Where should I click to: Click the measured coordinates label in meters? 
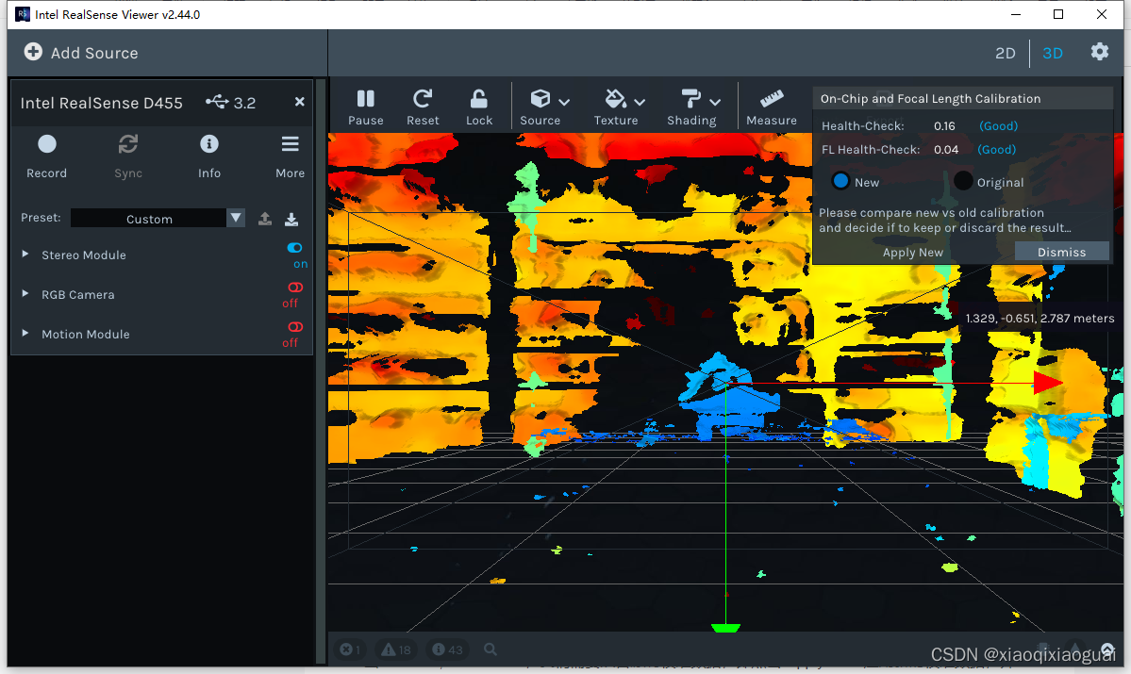click(1040, 318)
